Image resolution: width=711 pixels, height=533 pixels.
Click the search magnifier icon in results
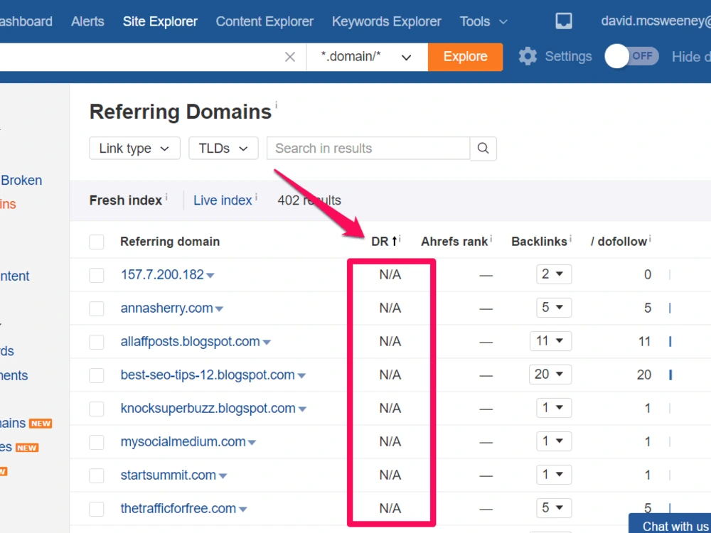click(483, 149)
